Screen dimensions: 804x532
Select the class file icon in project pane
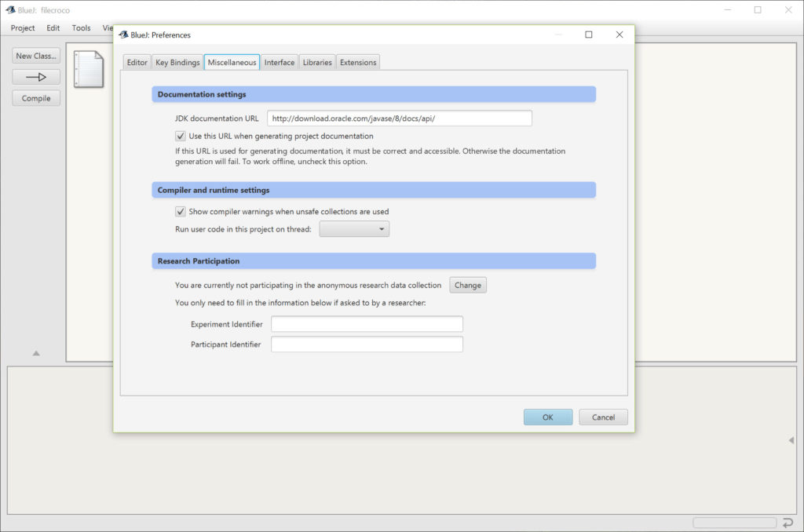coord(89,69)
